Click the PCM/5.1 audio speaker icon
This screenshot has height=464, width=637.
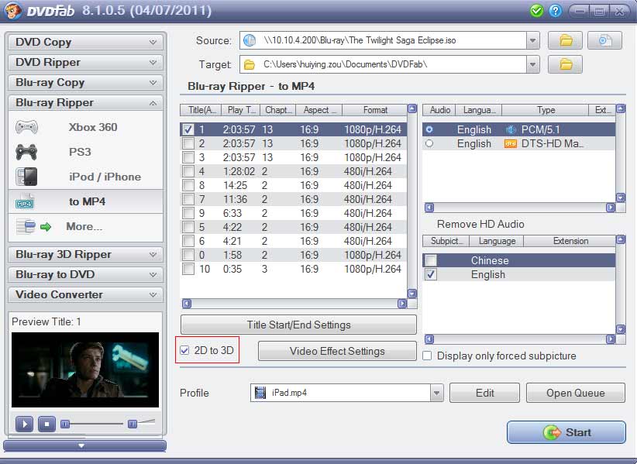point(510,130)
